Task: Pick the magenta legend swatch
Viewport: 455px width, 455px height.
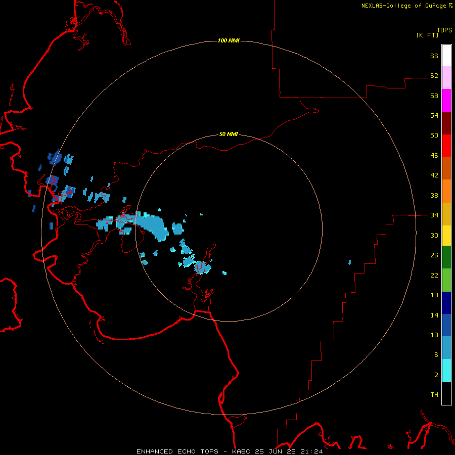Action: click(x=446, y=101)
